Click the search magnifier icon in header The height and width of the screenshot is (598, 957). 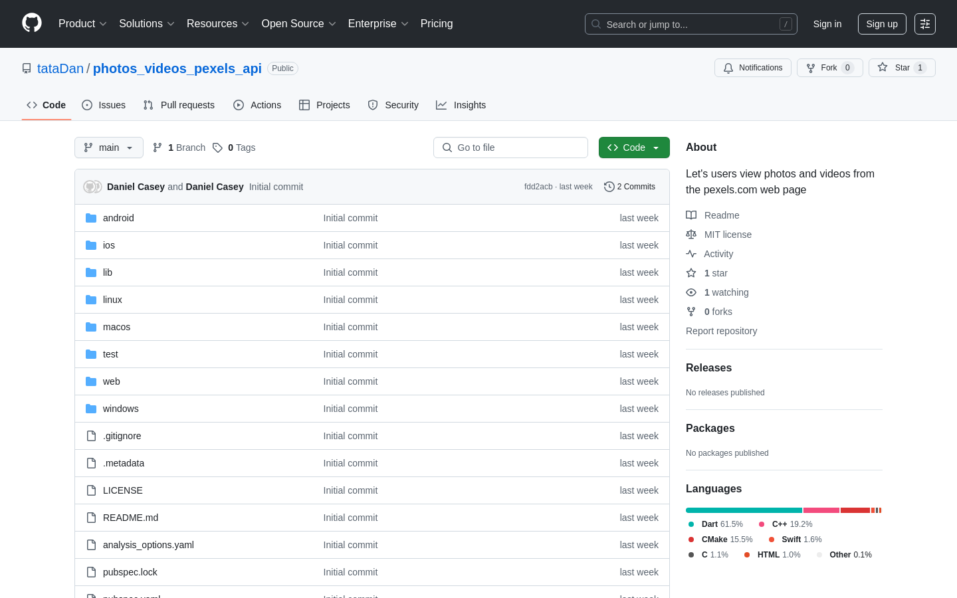(x=596, y=24)
